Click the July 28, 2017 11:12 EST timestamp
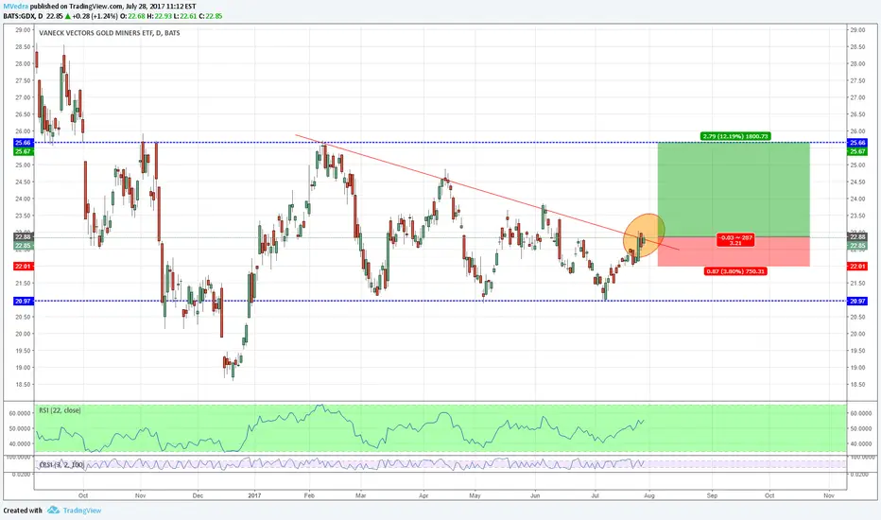Image resolution: width=881 pixels, height=520 pixels. (160, 7)
